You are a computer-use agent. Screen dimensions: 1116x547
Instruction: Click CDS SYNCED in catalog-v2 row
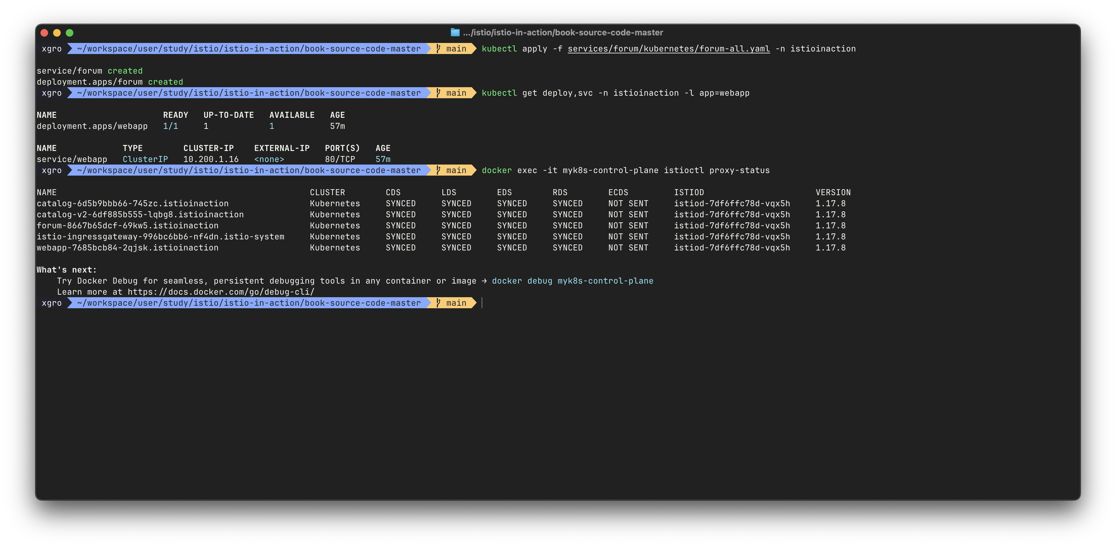(401, 215)
